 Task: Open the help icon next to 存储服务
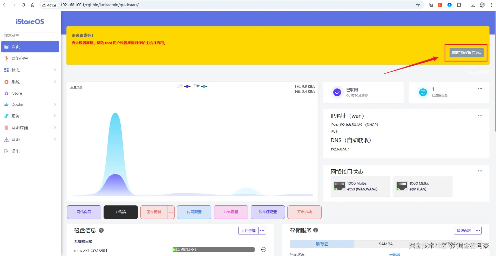(316, 230)
